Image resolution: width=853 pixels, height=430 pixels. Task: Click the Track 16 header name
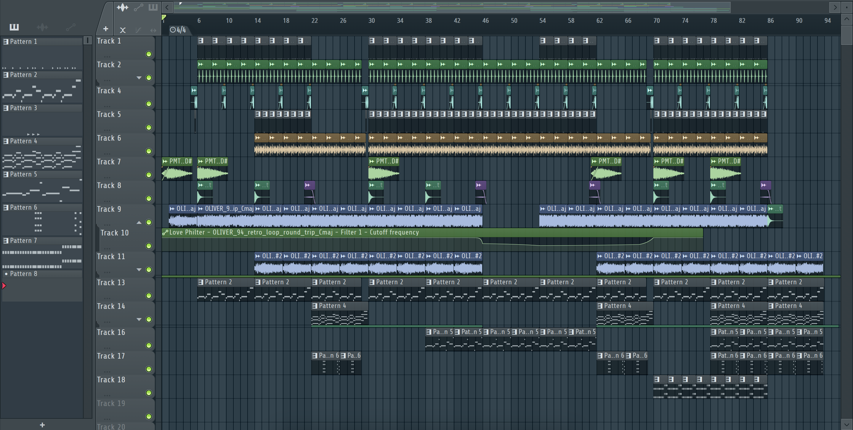click(111, 332)
